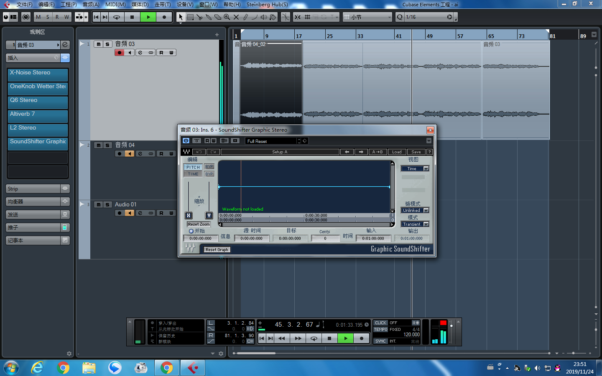602x376 pixels.
Task: Open the Transient mode dropdown
Action: click(x=415, y=224)
